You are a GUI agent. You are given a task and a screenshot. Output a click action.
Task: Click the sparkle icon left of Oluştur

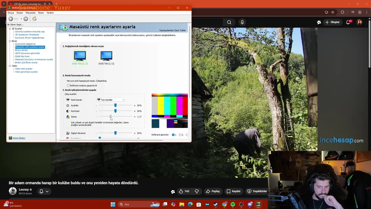319,22
